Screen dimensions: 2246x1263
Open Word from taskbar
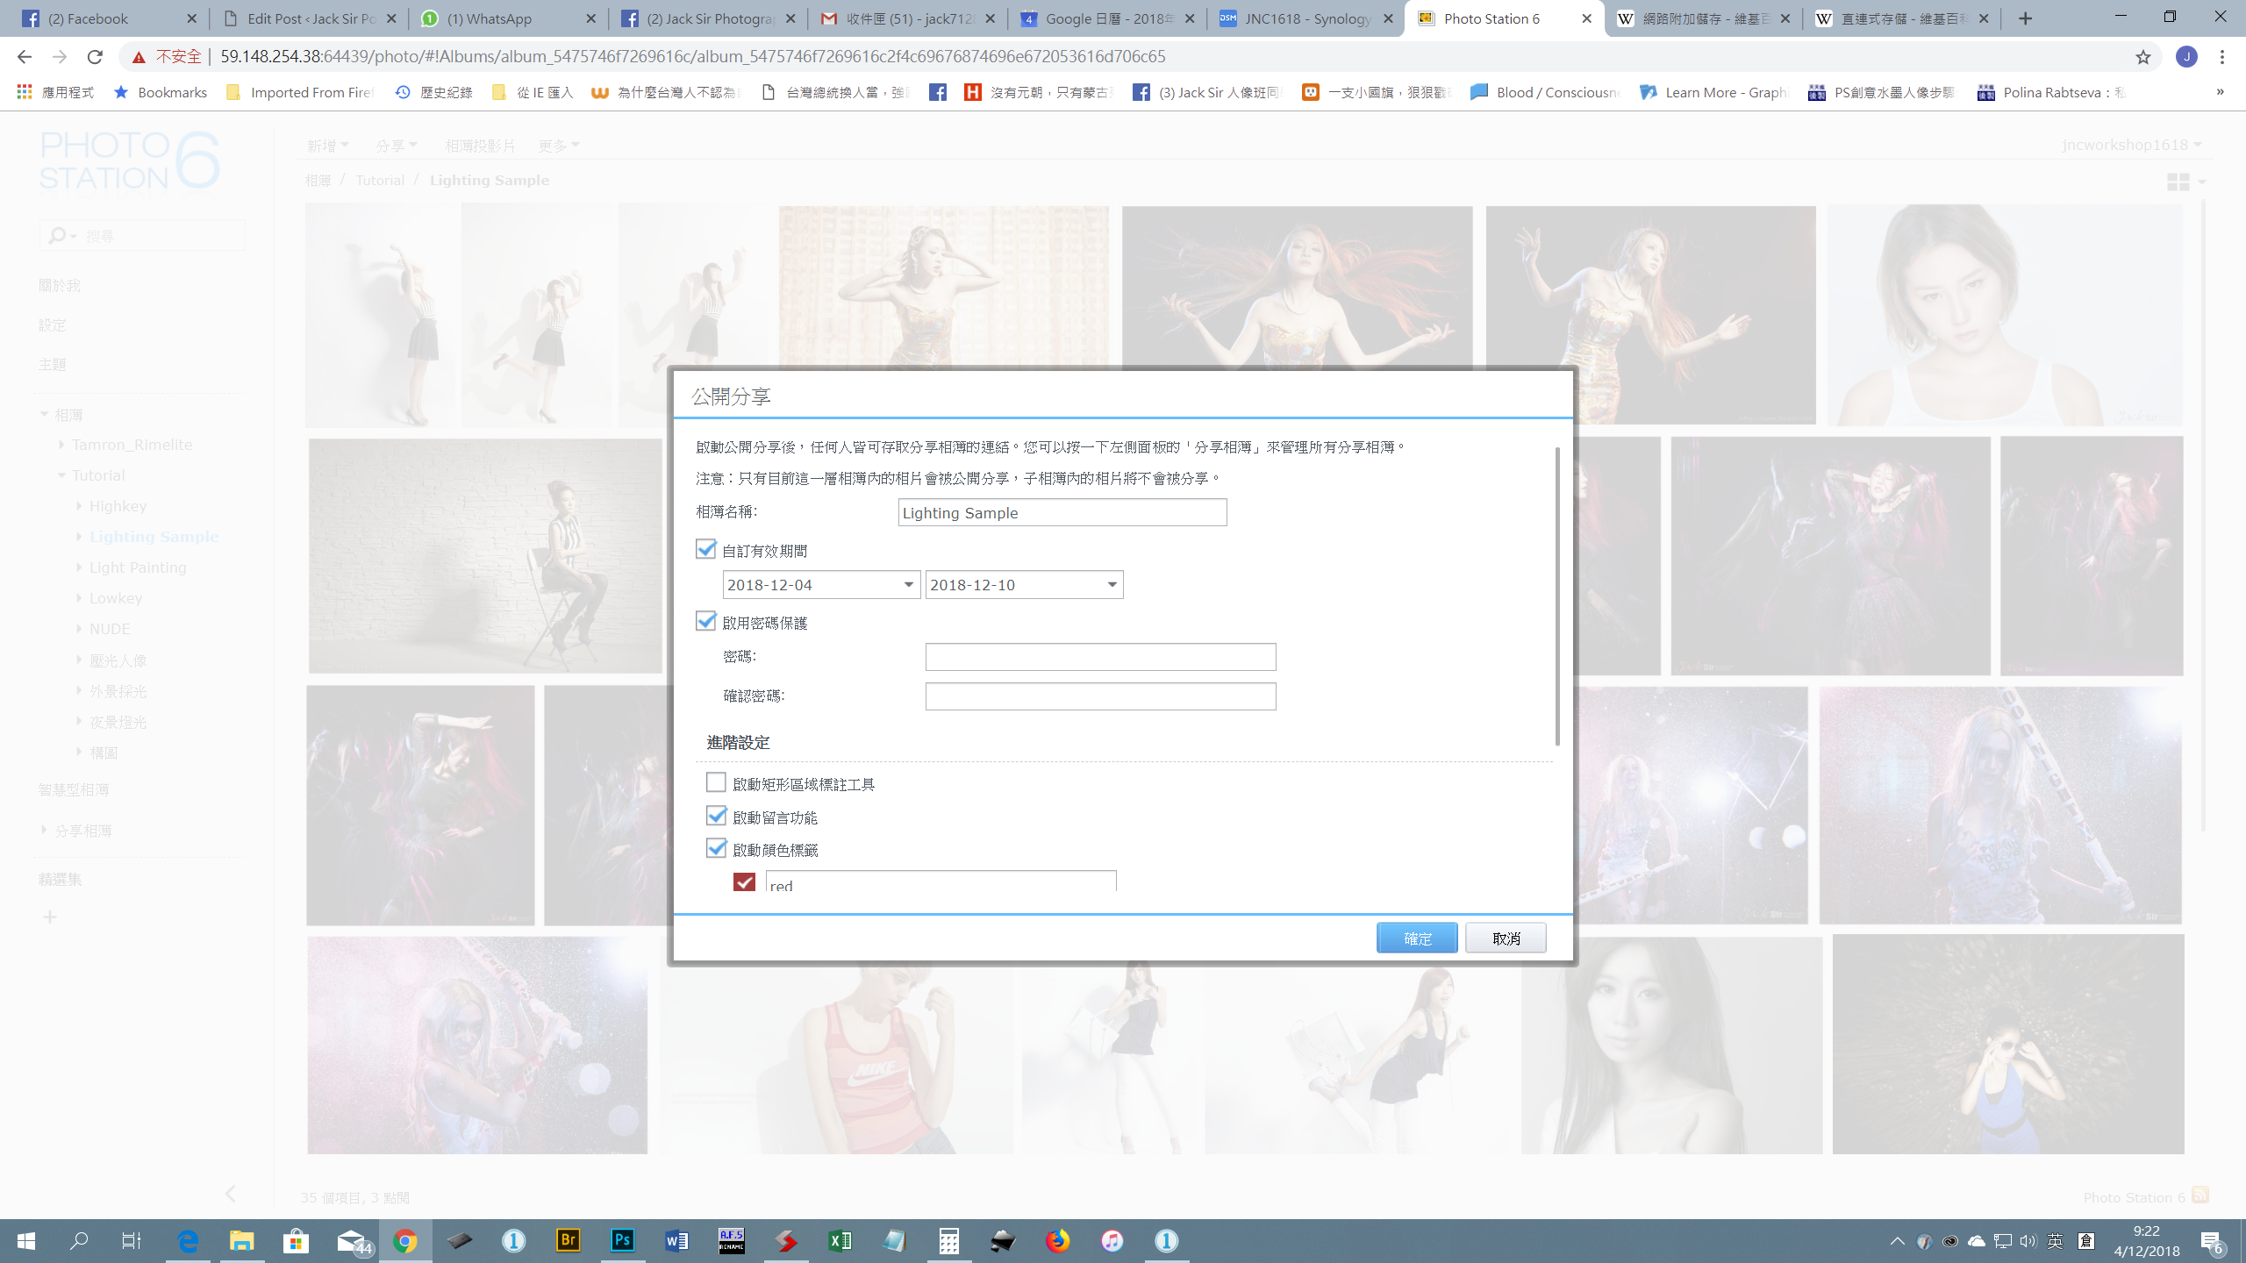[676, 1241]
